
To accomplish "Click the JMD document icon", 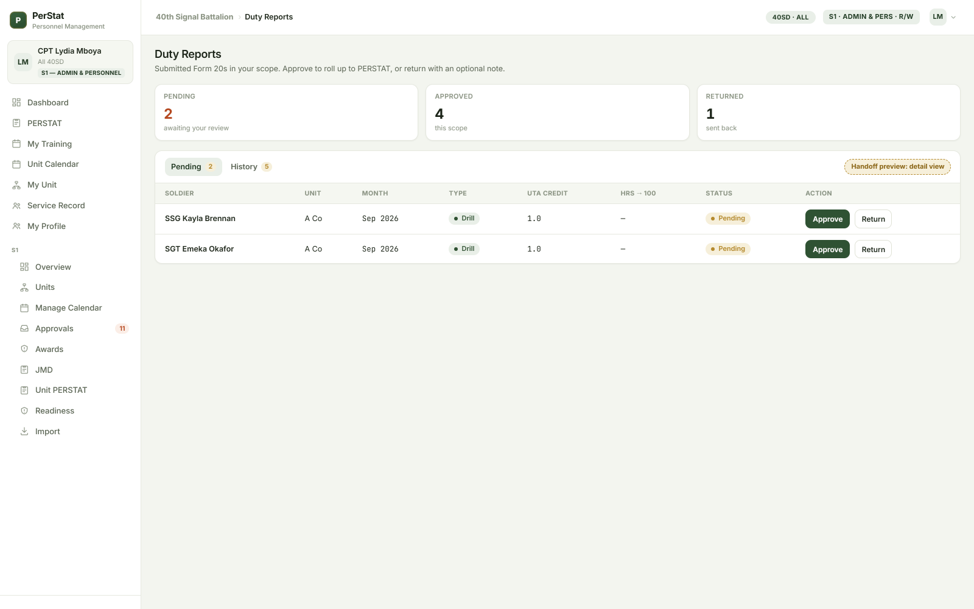I will click(24, 370).
